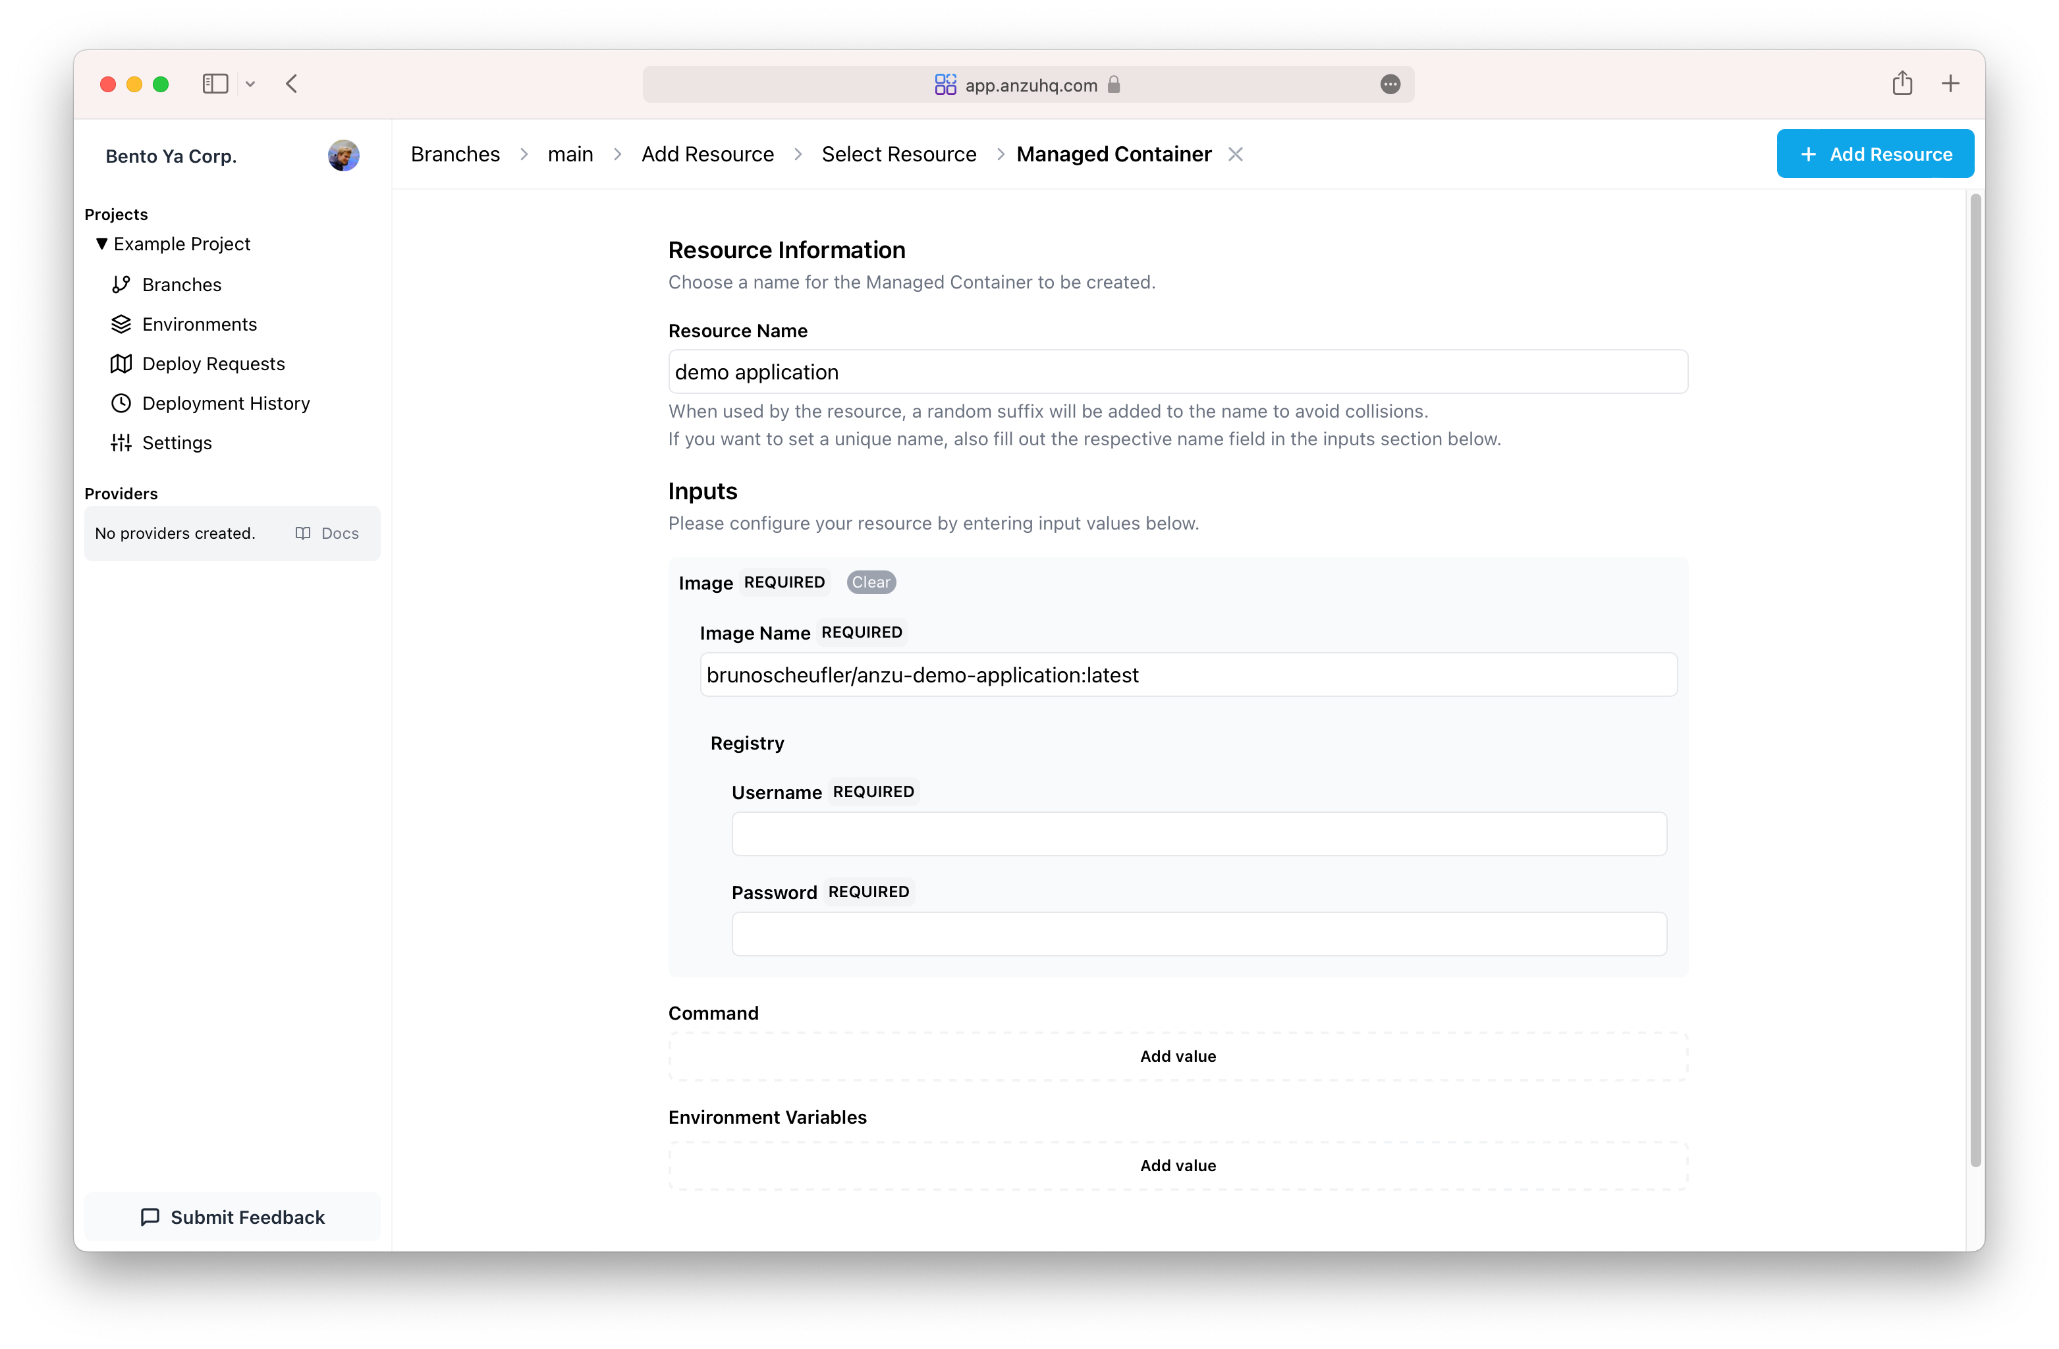Go back with the browser back arrow
The height and width of the screenshot is (1349, 2059).
point(292,84)
